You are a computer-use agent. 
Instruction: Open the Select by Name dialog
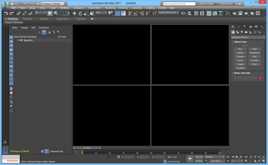pyautogui.click(x=56, y=13)
